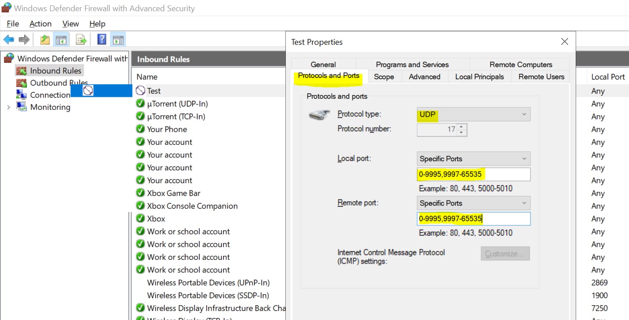Click green check icon for Xbox Game Bar
Viewport: 629px width, 320px height.
pyautogui.click(x=141, y=193)
